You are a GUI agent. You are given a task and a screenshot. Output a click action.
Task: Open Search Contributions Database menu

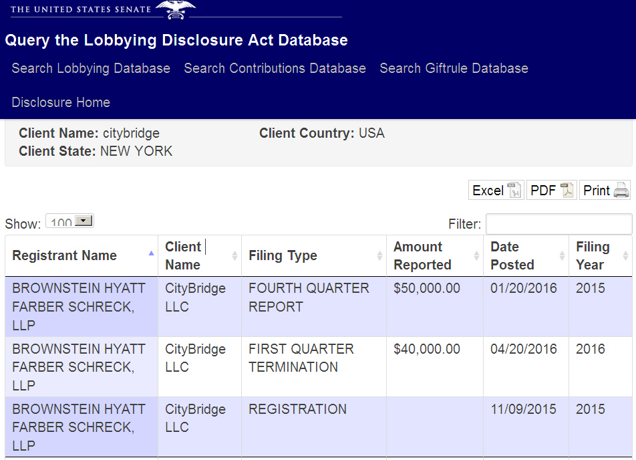[275, 68]
